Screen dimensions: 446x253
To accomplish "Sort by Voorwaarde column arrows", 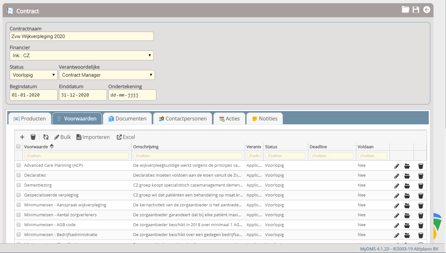I will coord(52,147).
